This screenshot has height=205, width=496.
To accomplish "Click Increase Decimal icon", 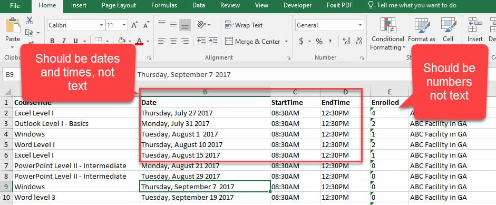I will coord(346,41).
